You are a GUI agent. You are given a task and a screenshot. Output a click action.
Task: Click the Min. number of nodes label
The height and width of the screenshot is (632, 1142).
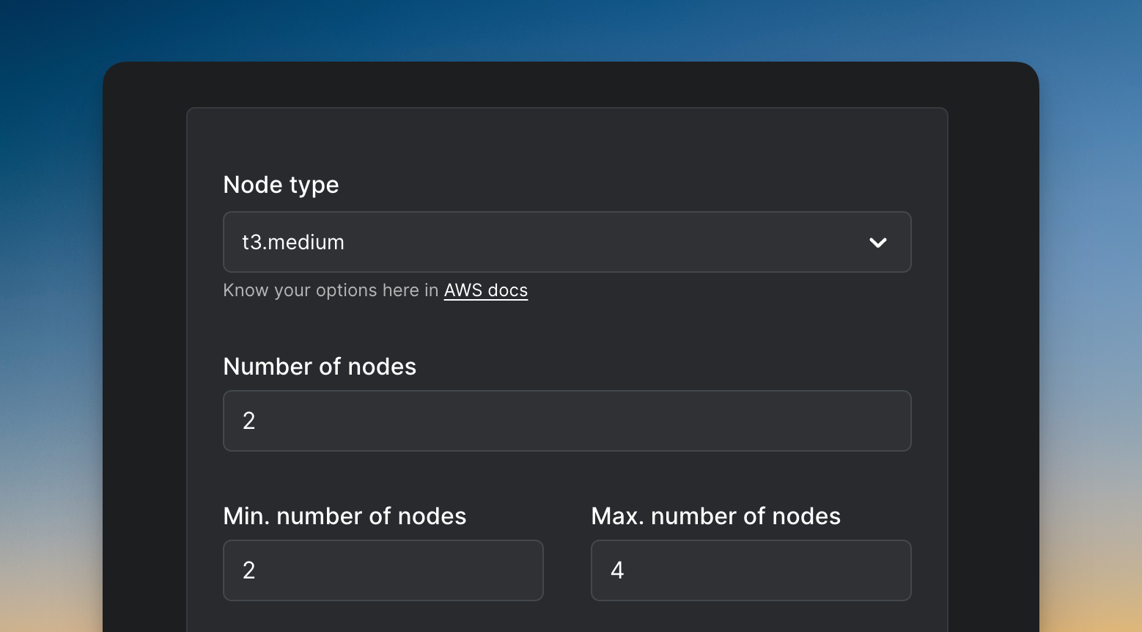(345, 516)
